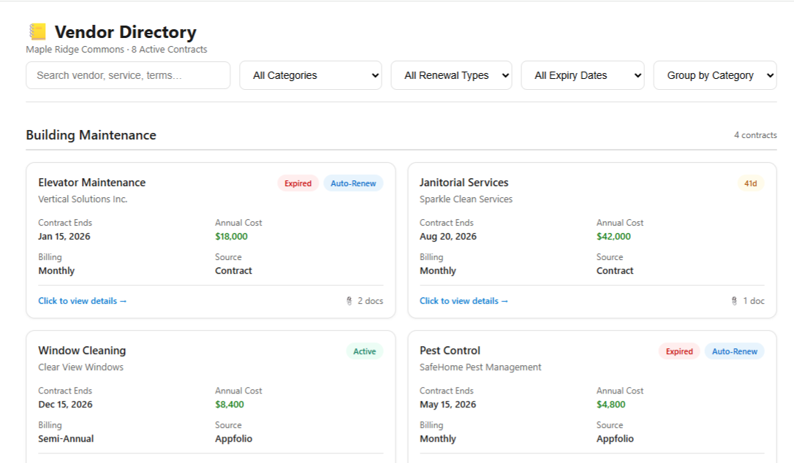Click Auto-Renew badge on Elevator Maintenance card
Screen dimensions: 794x463
pyautogui.click(x=353, y=183)
